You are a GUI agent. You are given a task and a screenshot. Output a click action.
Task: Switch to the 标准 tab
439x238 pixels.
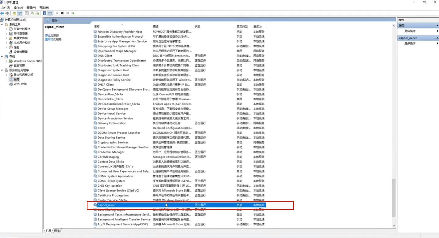click(57, 231)
